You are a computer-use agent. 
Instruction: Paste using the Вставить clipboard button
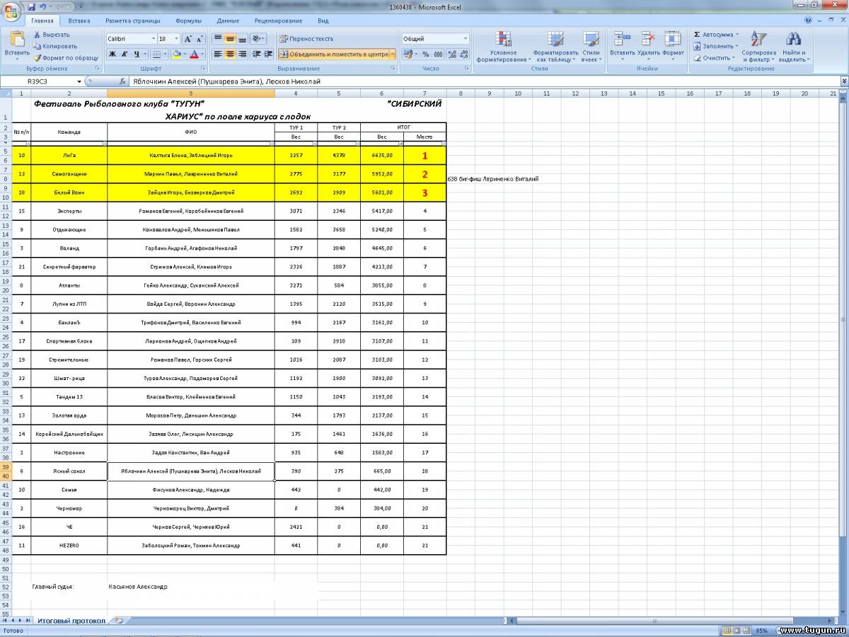(16, 45)
